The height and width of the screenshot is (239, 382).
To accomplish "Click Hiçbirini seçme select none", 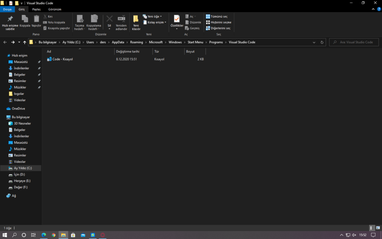I will [x=219, y=22].
